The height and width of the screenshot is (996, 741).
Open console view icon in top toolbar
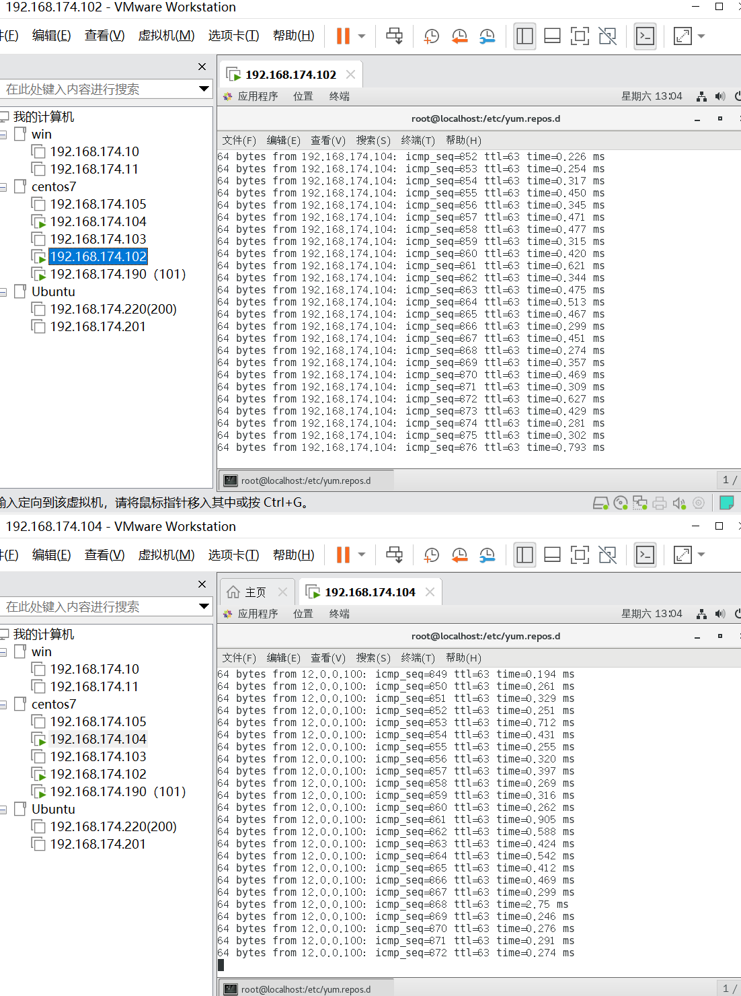click(x=646, y=36)
